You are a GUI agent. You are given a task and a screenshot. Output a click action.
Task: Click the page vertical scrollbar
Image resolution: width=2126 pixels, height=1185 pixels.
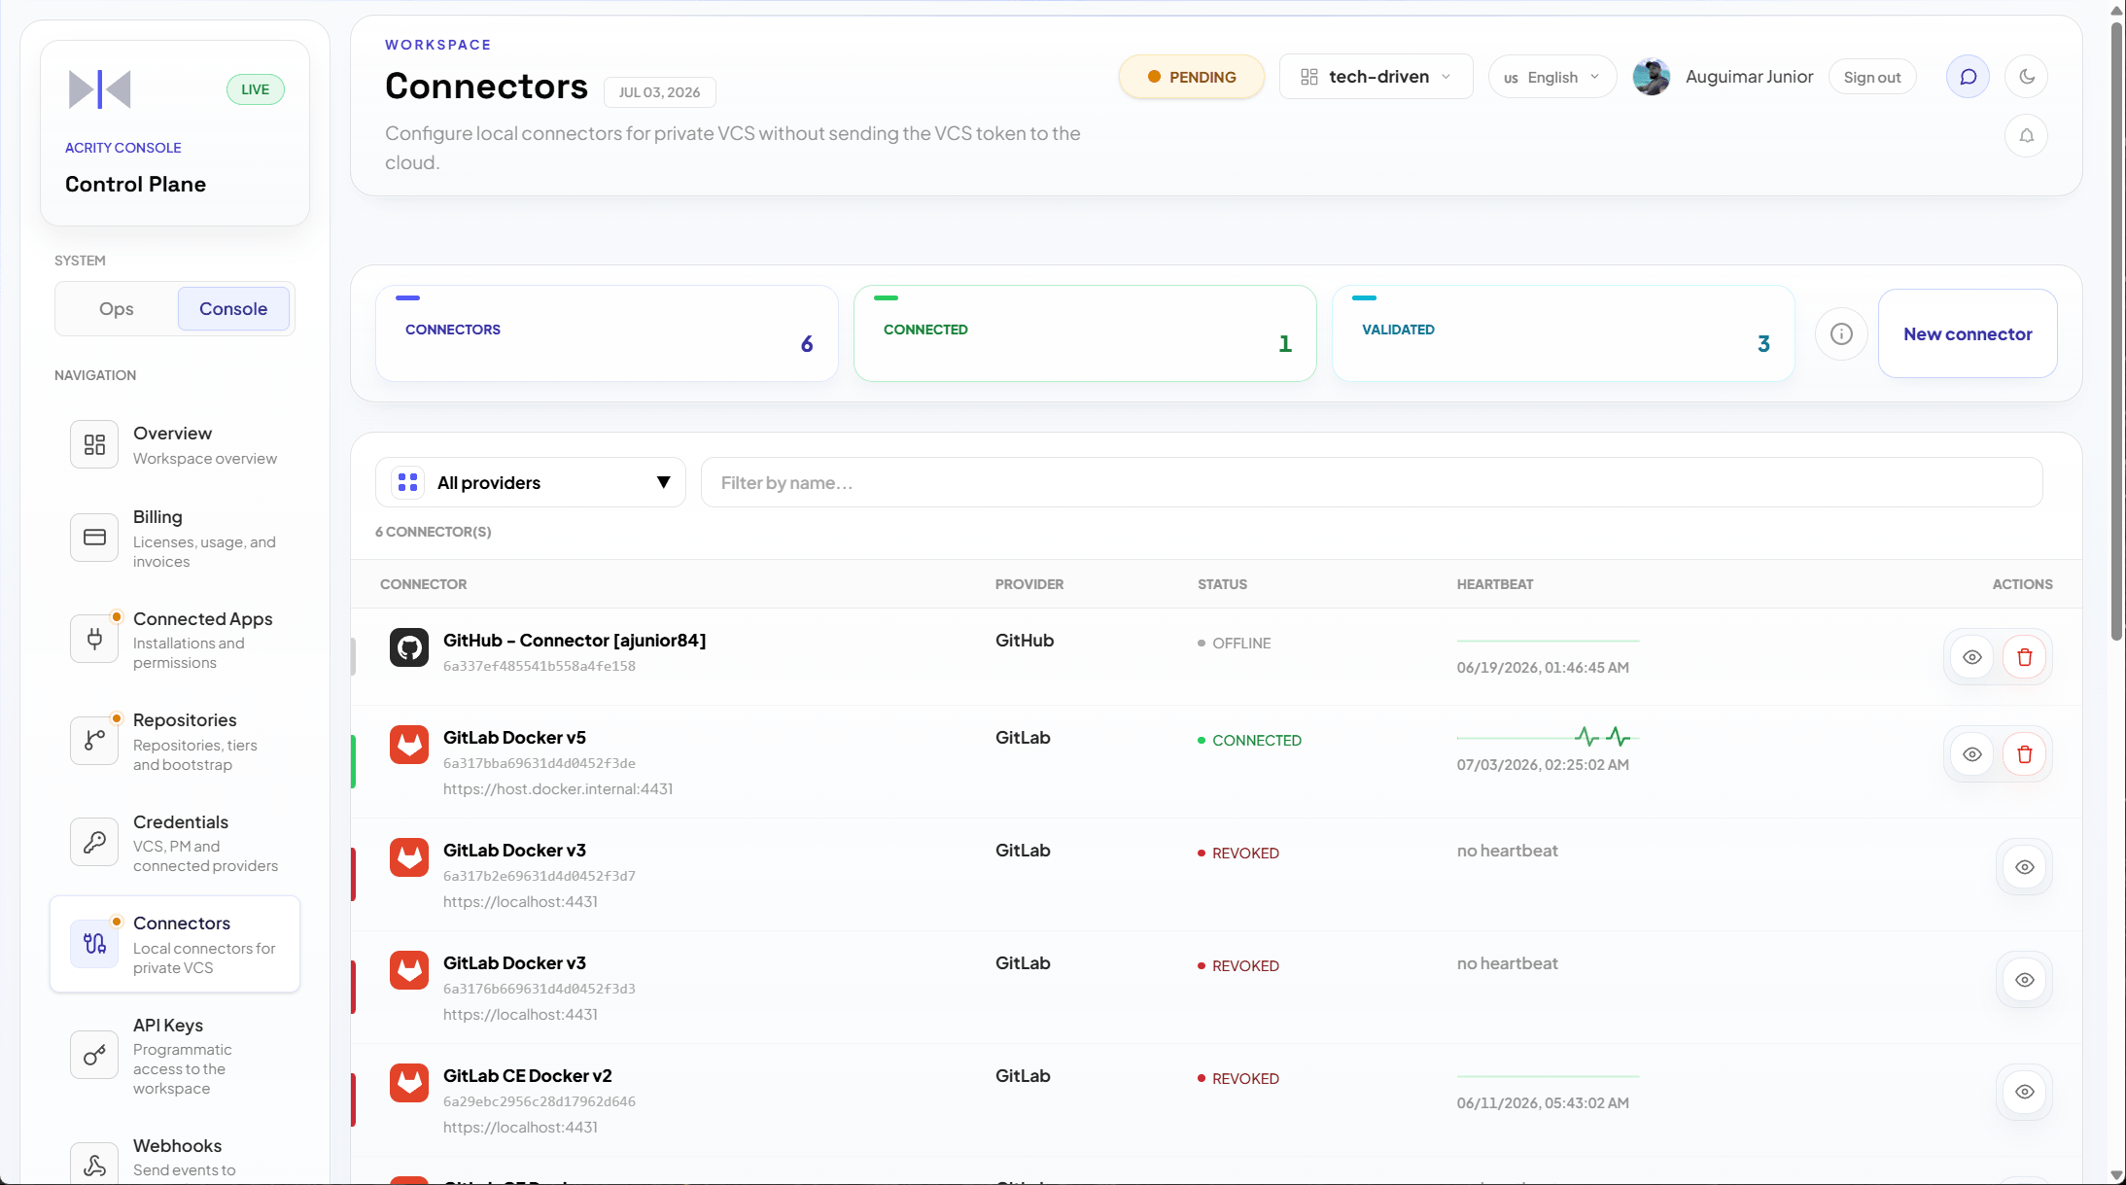pos(2117,331)
